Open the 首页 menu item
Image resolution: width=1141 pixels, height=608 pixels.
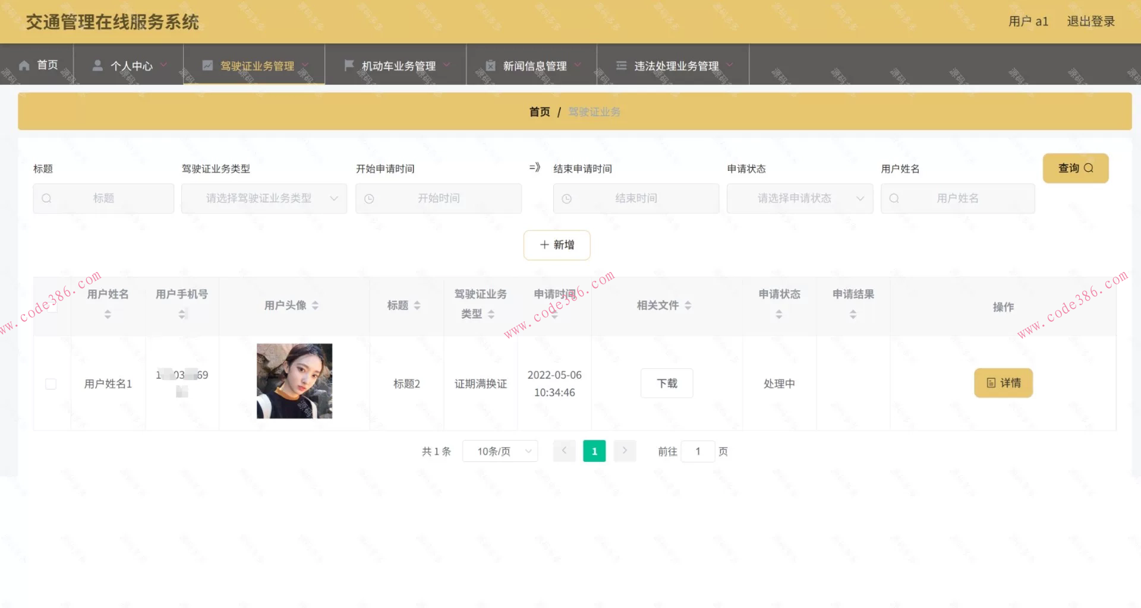click(38, 65)
